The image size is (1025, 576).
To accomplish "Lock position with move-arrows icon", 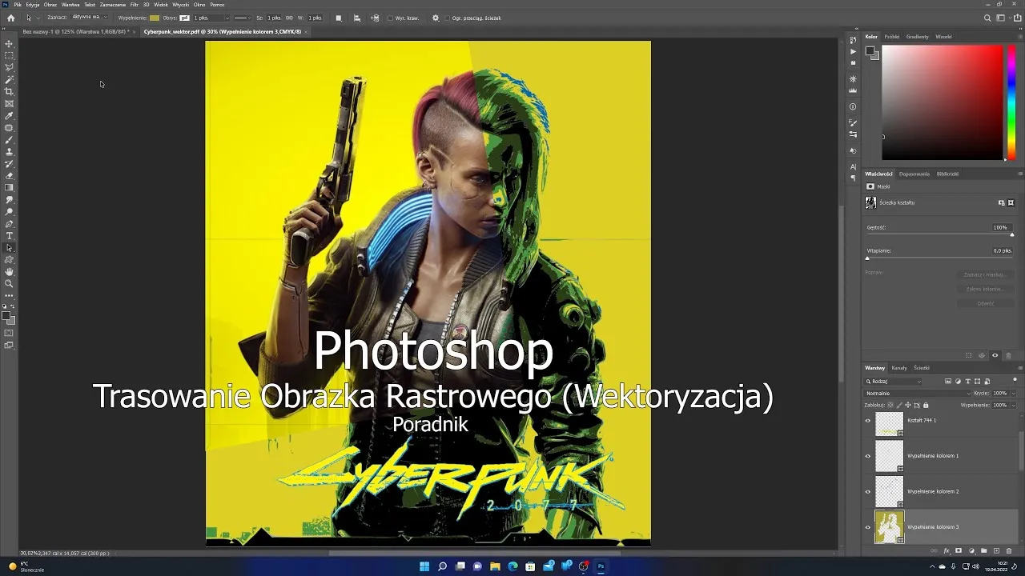I will point(908,405).
